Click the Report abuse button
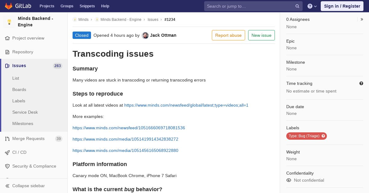369x193 pixels. (228, 35)
